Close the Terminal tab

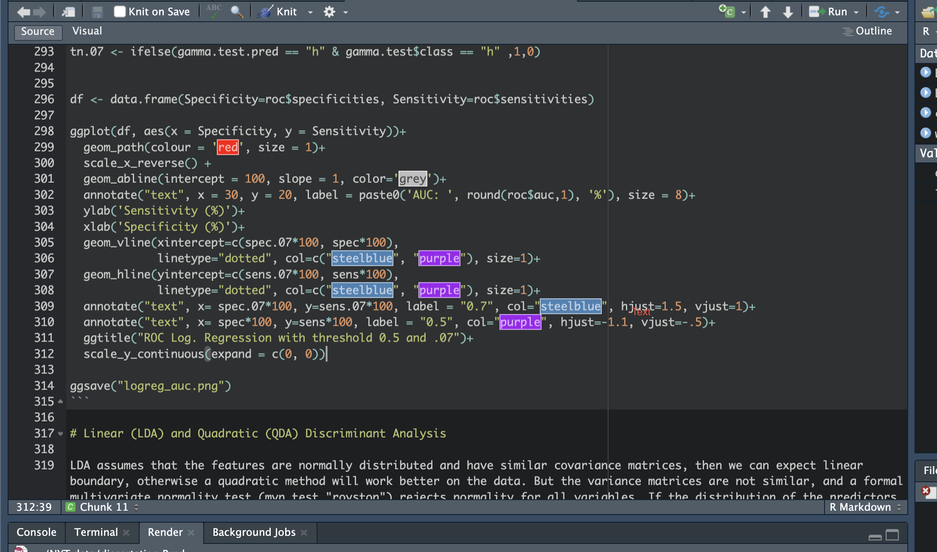[126, 532]
